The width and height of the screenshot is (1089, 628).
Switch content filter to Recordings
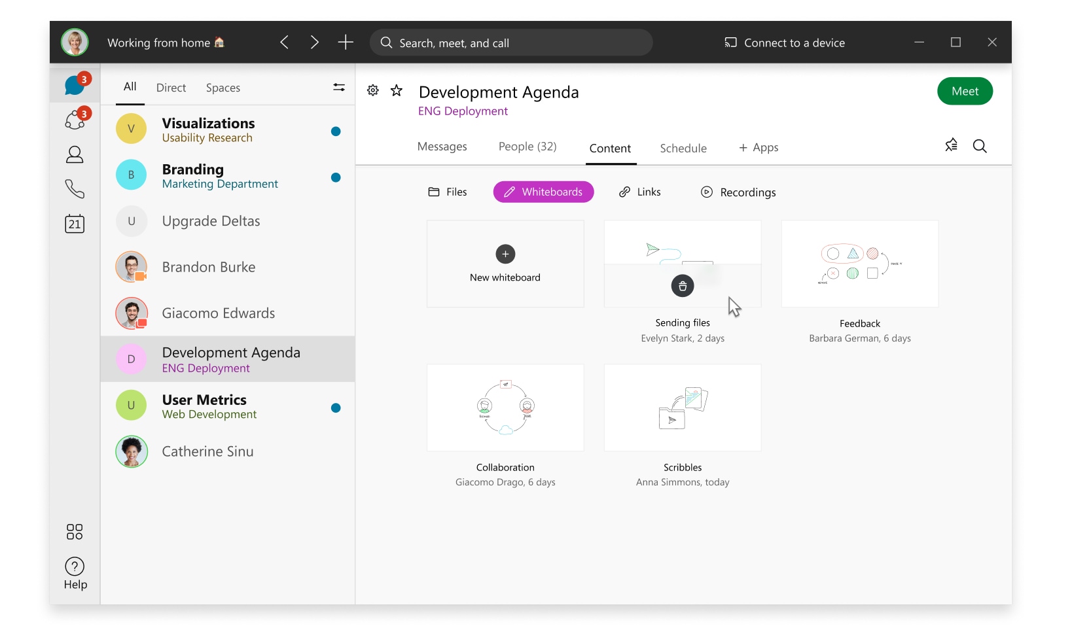738,192
